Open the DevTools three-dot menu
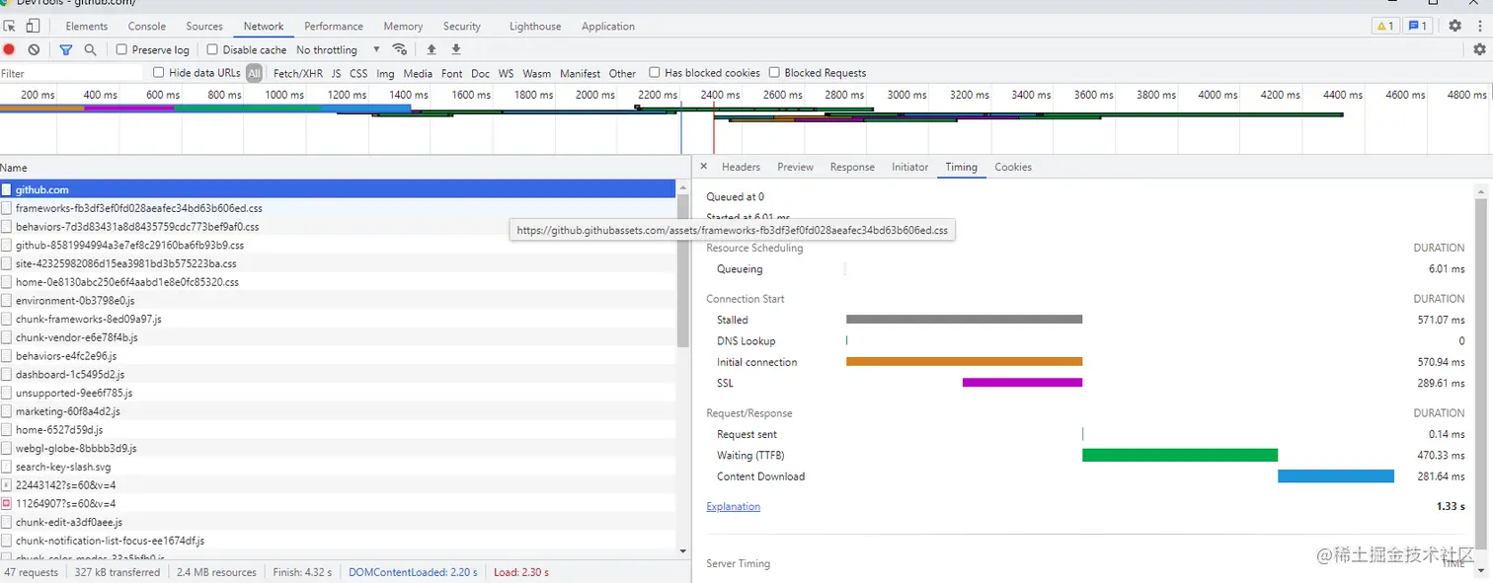1493x583 pixels. point(1479,26)
